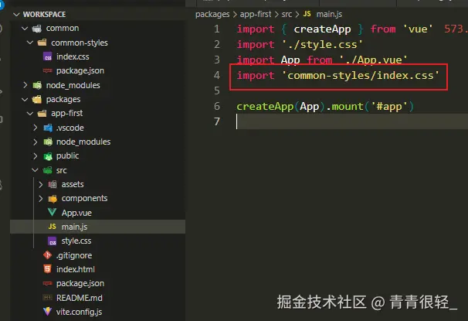Click the common-styles folder icon
This screenshot has height=321, width=468.
click(42, 43)
